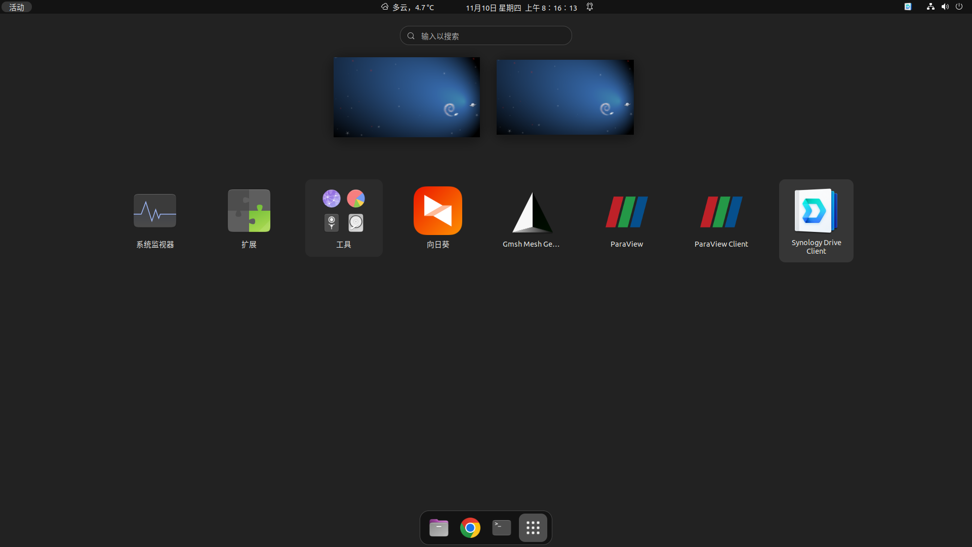Open Google Chrome from the dock
972x547 pixels.
click(470, 528)
